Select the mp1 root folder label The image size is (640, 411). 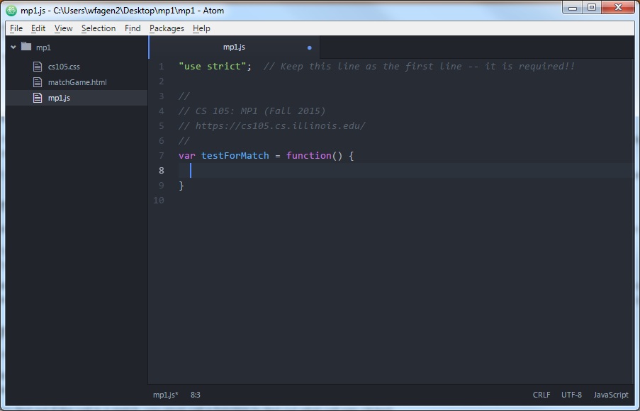(x=43, y=47)
